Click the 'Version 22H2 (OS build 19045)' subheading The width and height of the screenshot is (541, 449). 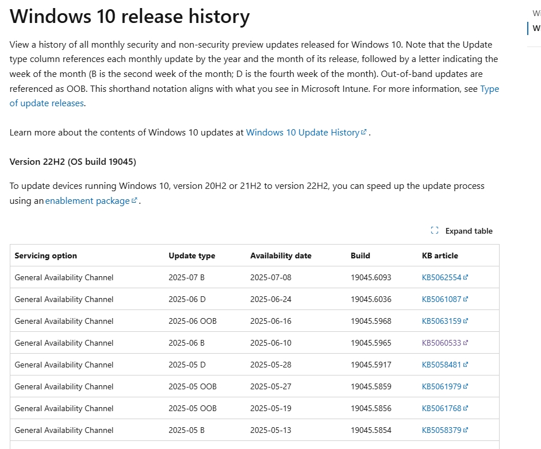click(x=73, y=161)
